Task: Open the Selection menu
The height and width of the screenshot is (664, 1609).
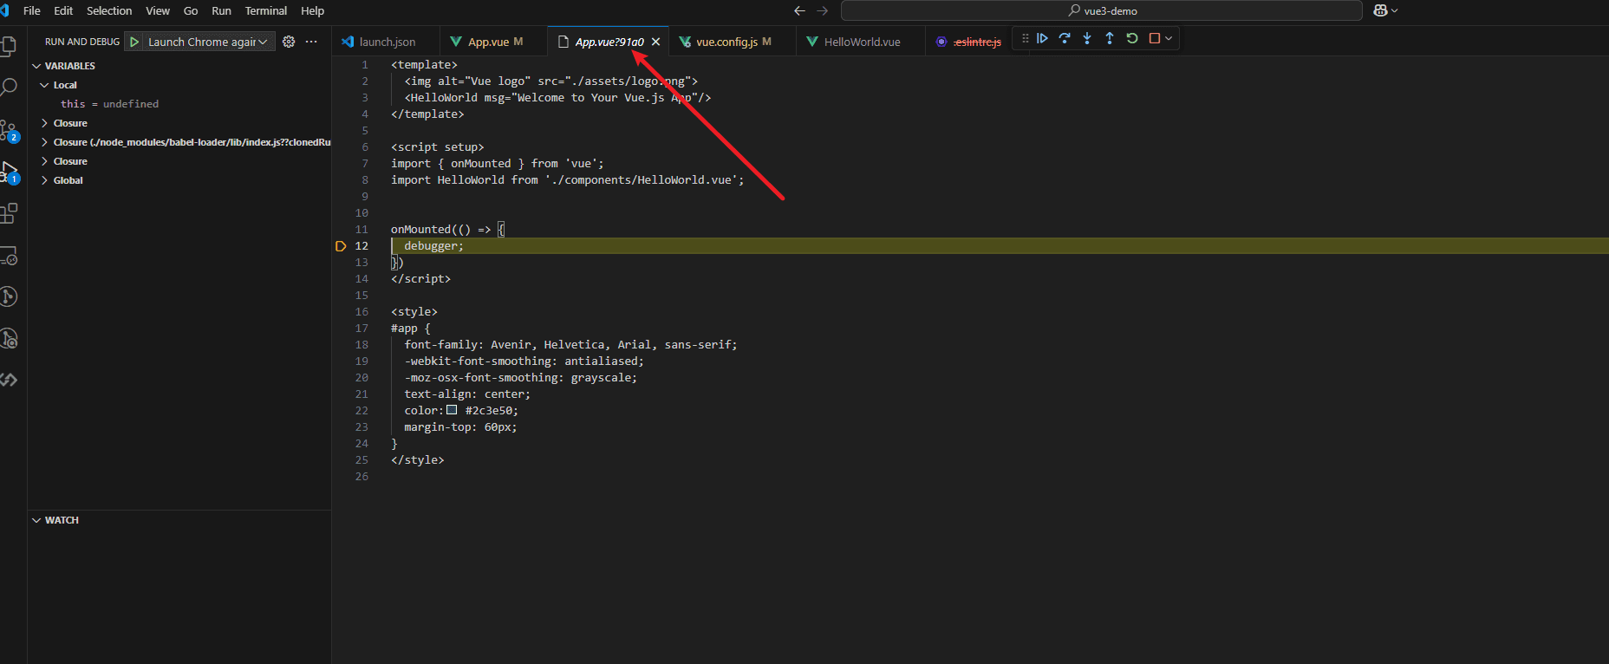Action: (x=109, y=10)
